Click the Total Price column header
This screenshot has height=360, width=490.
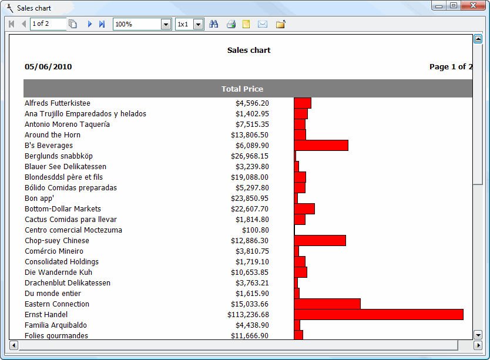242,89
